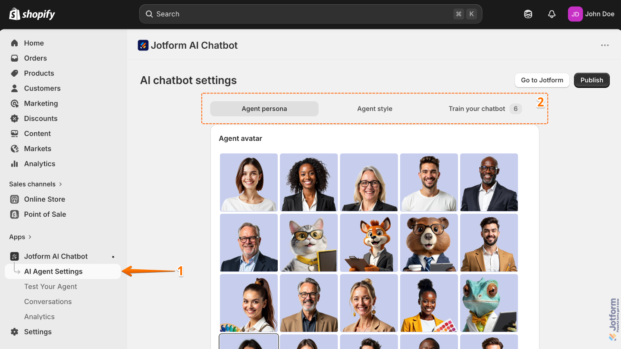
Task: Select the Online Store icon
Action: pyautogui.click(x=15, y=199)
